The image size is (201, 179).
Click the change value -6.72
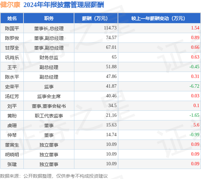pyautogui.click(x=194, y=86)
